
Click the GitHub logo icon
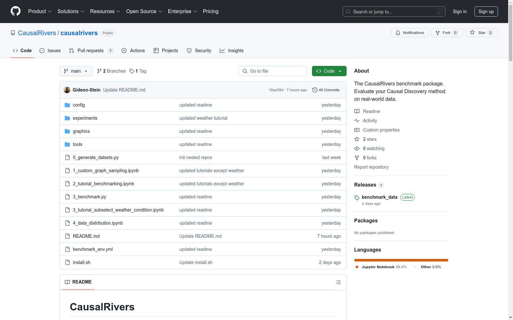point(15,11)
